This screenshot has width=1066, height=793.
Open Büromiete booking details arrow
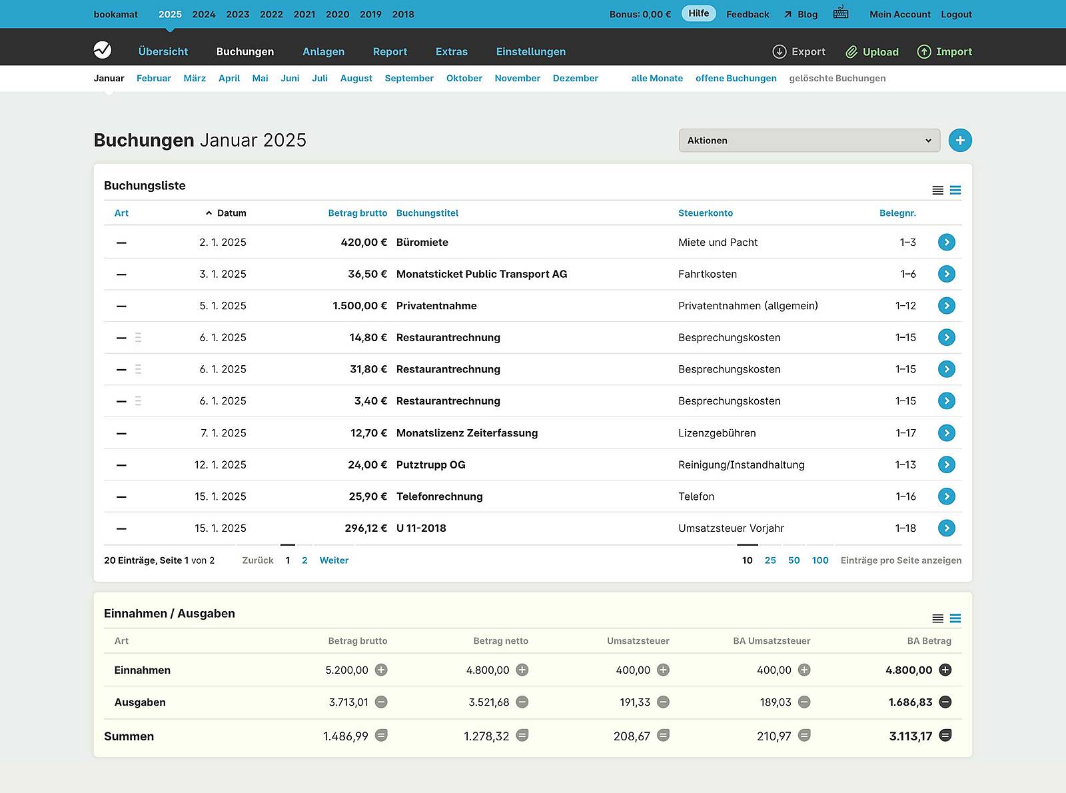(946, 242)
